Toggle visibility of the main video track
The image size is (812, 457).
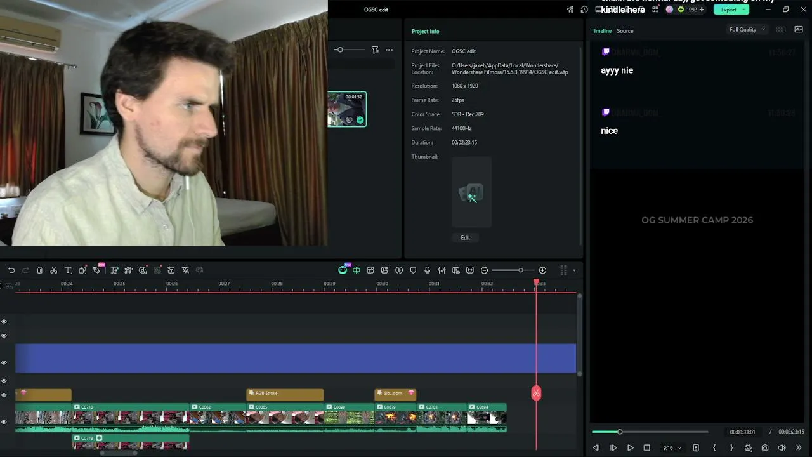click(x=4, y=422)
